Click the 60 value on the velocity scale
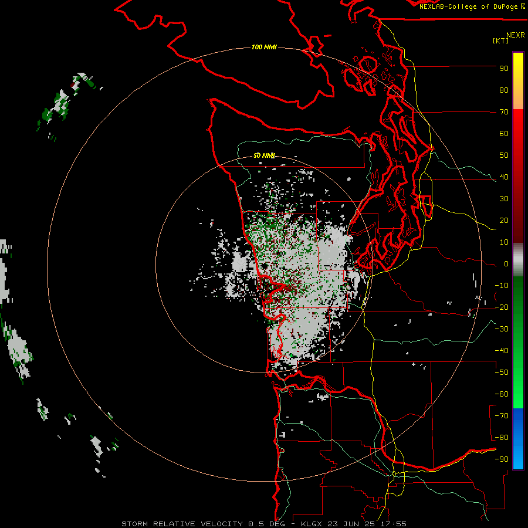Screen dimensions: 528x528 (x=504, y=134)
